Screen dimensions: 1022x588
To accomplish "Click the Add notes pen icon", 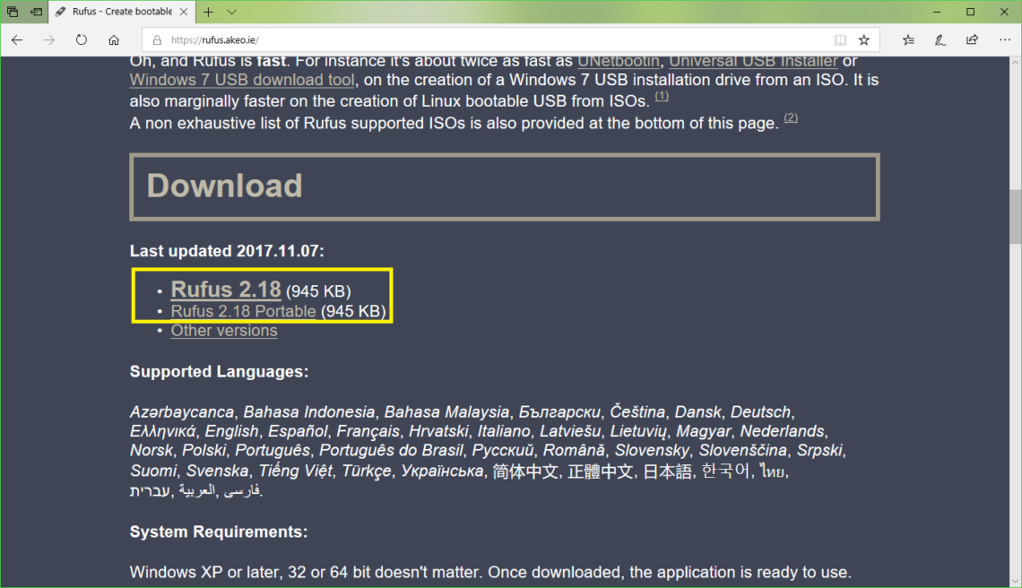I will (x=940, y=40).
